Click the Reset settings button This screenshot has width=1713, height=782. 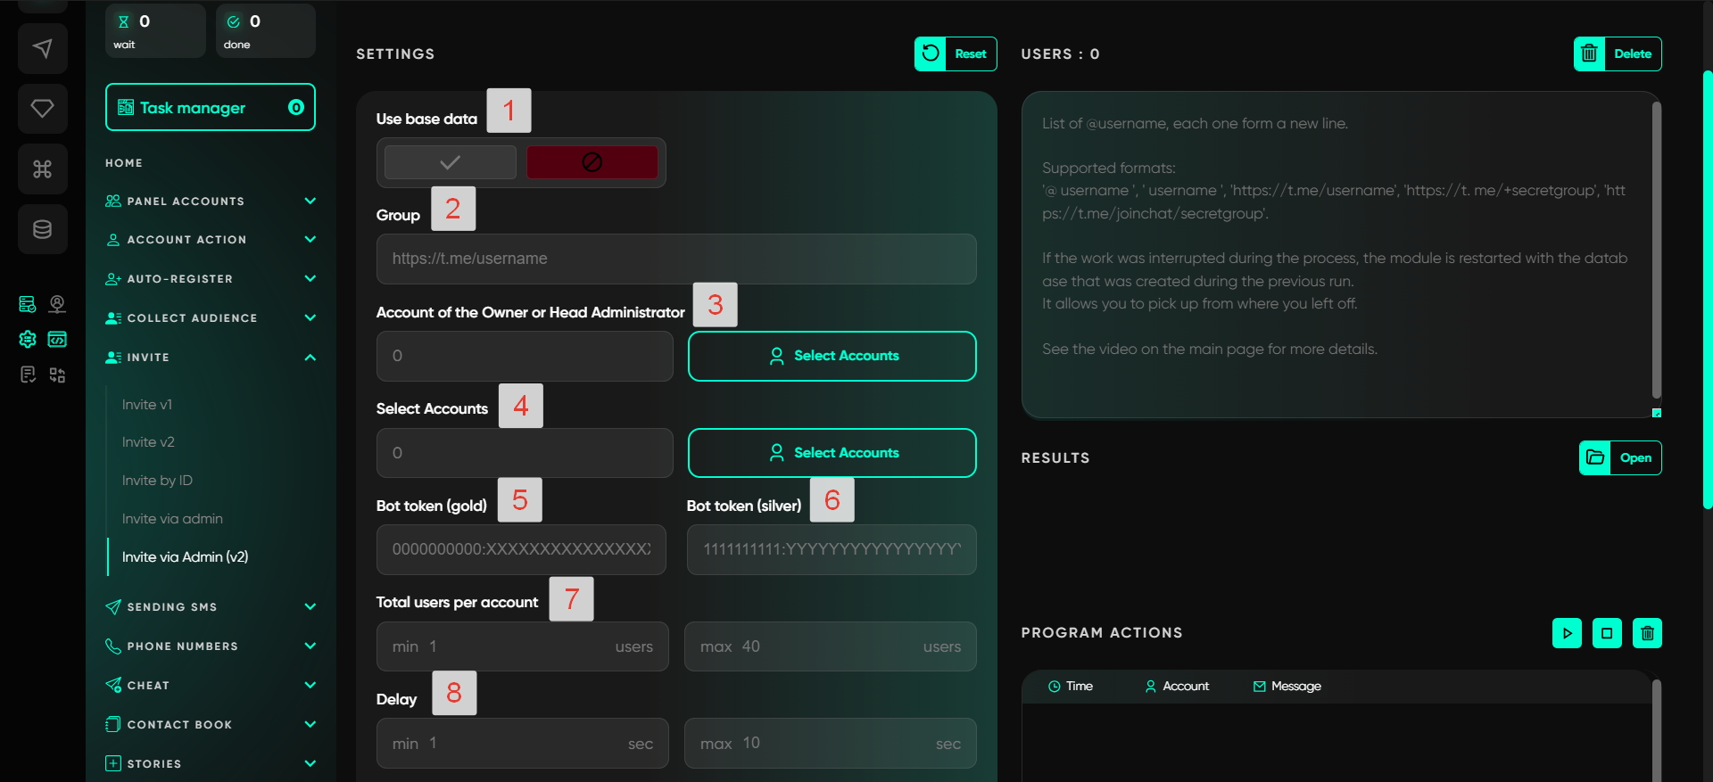click(x=955, y=54)
